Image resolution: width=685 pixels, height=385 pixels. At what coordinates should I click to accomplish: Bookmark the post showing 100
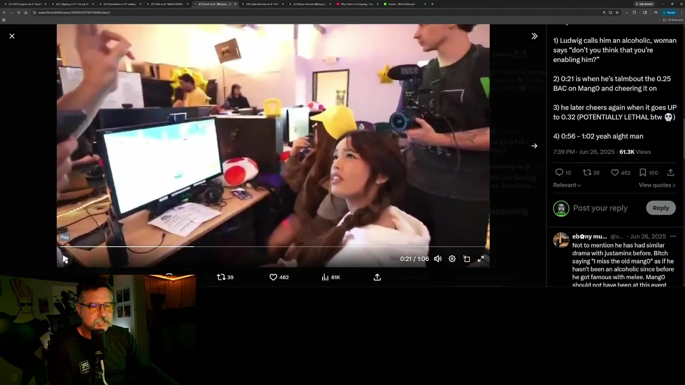tap(649, 172)
